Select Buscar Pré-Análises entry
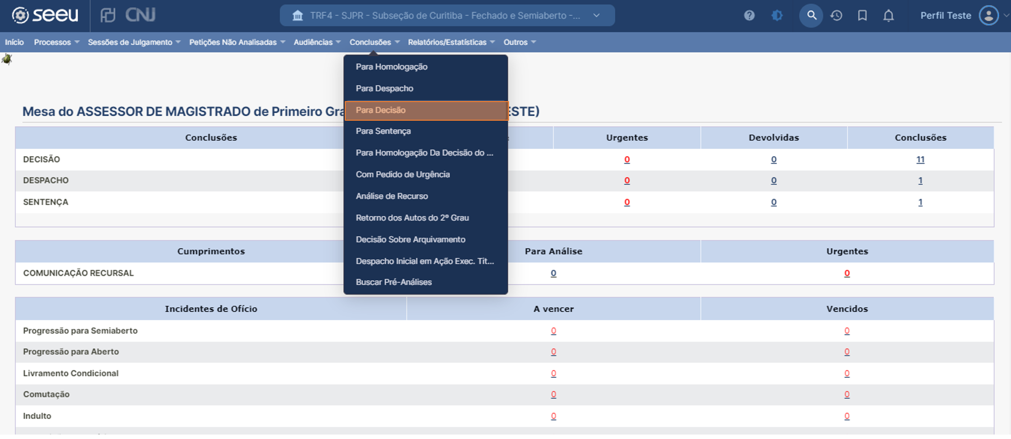This screenshot has height=439, width=1011. coord(426,282)
